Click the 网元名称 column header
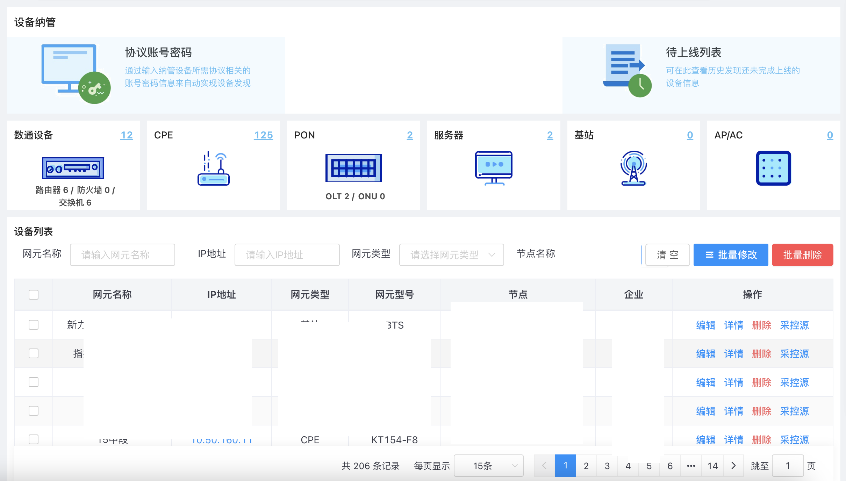The image size is (846, 481). 112,295
